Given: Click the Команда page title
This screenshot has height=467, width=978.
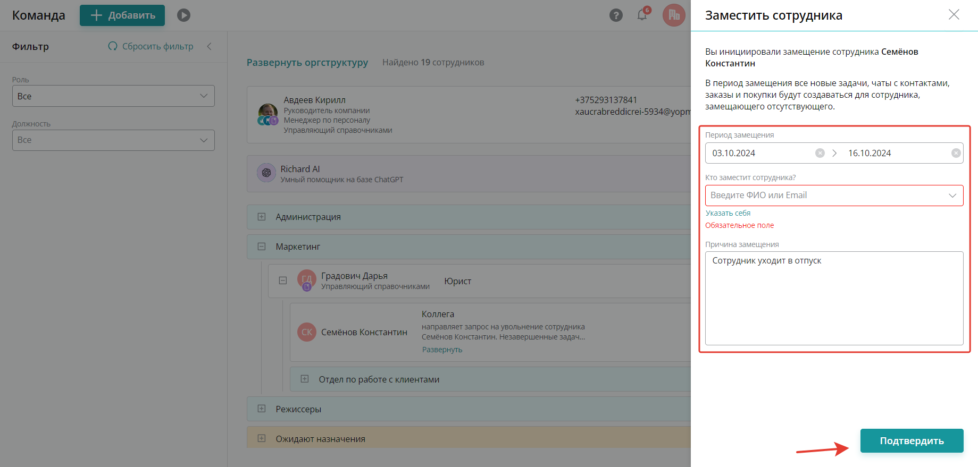Looking at the screenshot, I should click(x=39, y=15).
